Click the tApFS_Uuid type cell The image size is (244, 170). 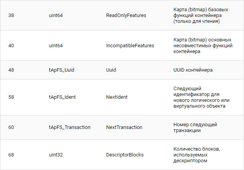61,70
